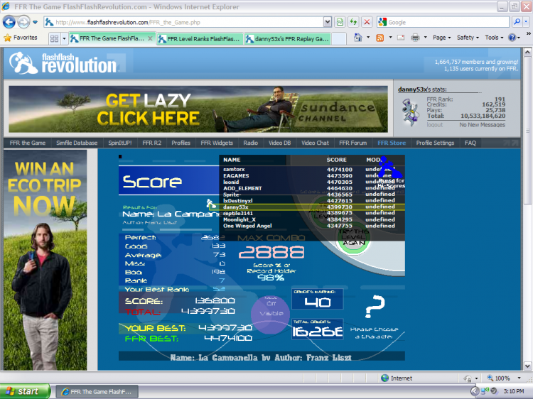Open the tab list dropdown arrow
533x399 pixels.
point(64,39)
